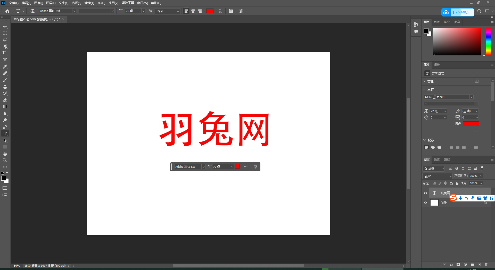The width and height of the screenshot is (495, 270).
Task: Click the hue spectrum slider in color panel
Action: coord(488,41)
